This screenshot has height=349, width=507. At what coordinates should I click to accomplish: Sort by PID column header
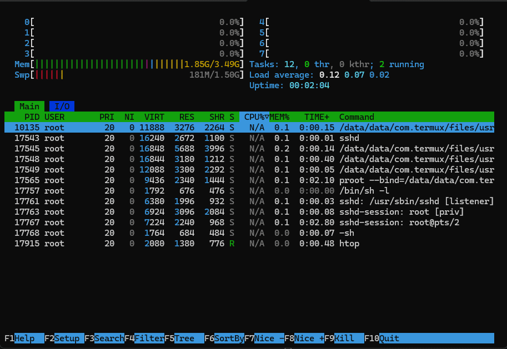coord(32,117)
